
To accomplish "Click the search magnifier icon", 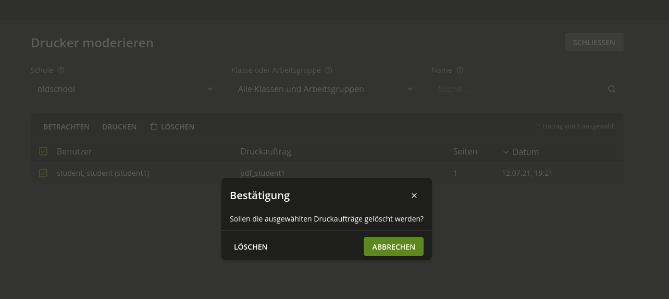I will coord(612,89).
